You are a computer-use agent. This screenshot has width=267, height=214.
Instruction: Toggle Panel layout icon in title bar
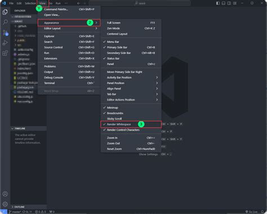(x=224, y=3)
